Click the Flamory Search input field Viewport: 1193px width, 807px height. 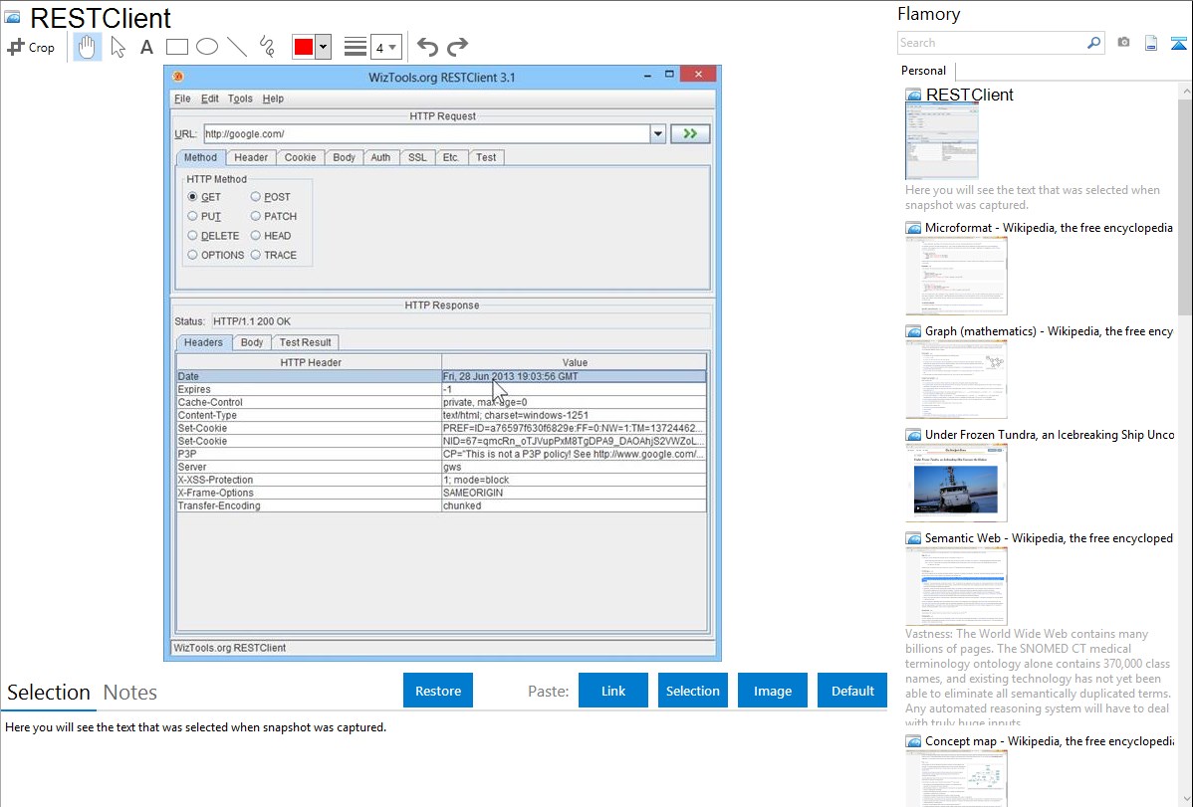pos(992,43)
